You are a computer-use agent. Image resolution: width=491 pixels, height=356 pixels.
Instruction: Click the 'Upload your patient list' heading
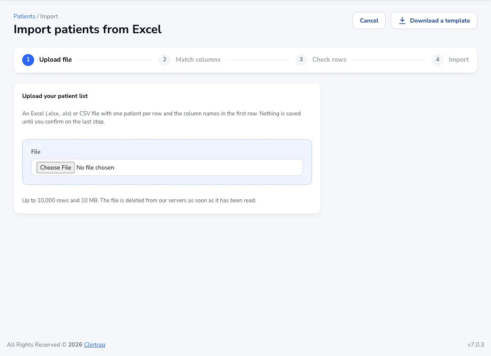(x=55, y=96)
